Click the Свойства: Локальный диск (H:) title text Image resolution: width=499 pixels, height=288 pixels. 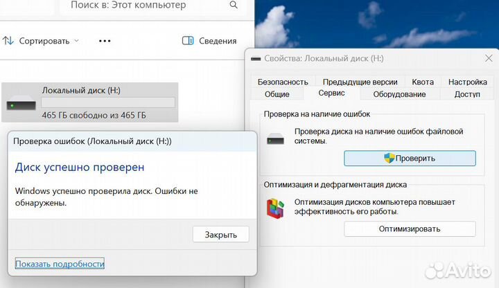coord(324,58)
